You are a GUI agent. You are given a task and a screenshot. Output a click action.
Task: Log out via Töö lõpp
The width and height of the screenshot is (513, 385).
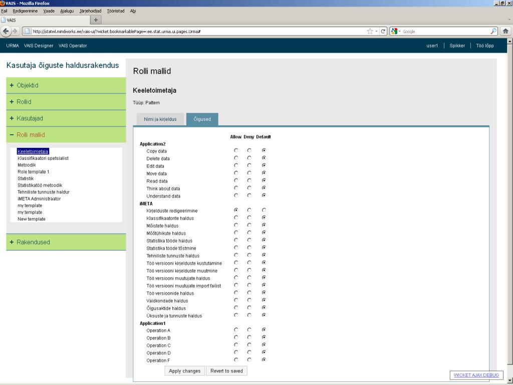(484, 46)
